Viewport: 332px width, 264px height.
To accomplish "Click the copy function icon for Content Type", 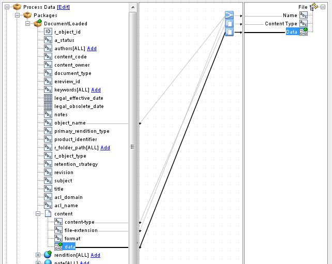I will pos(229,23).
